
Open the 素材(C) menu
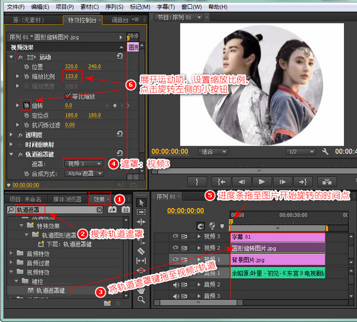(x=90, y=7)
